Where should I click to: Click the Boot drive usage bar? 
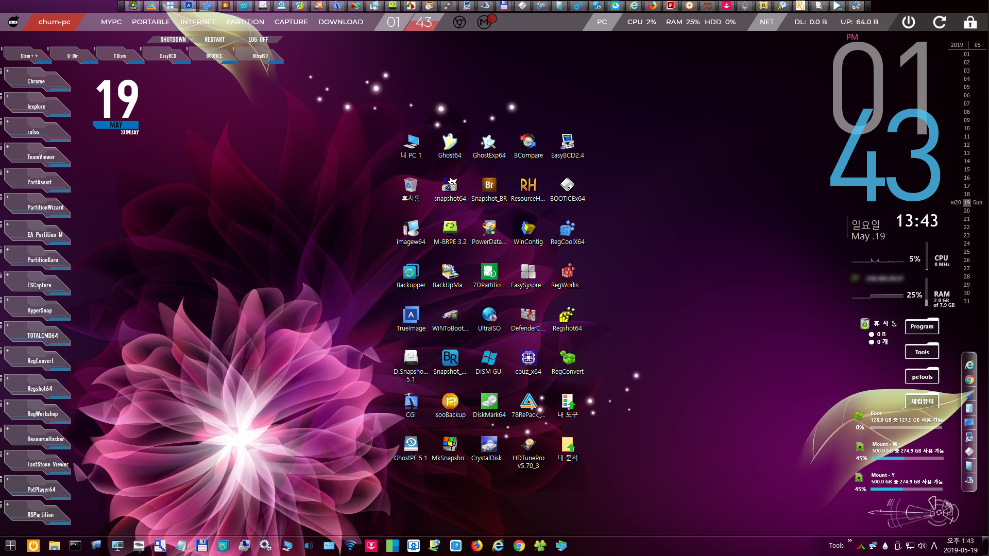tap(907, 427)
